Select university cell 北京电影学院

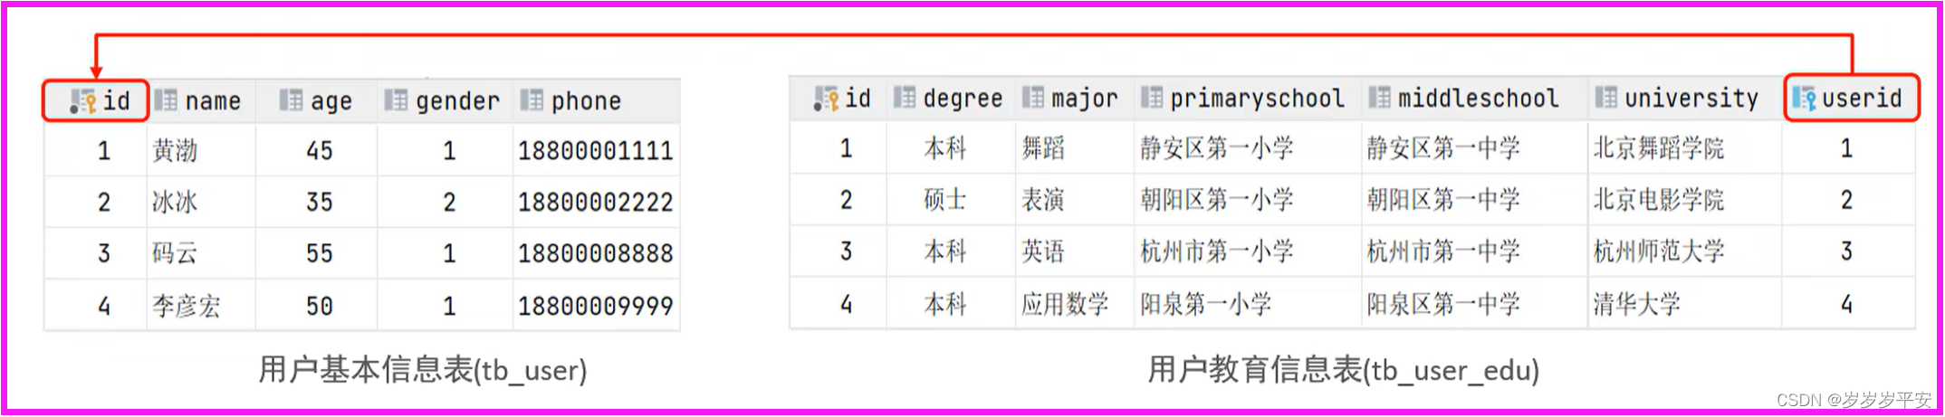point(1659,200)
